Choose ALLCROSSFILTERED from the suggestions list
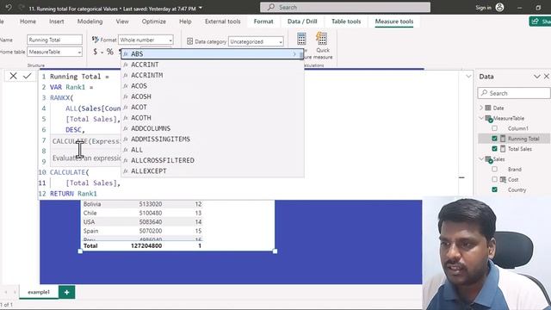Image resolution: width=551 pixels, height=310 pixels. click(x=213, y=160)
